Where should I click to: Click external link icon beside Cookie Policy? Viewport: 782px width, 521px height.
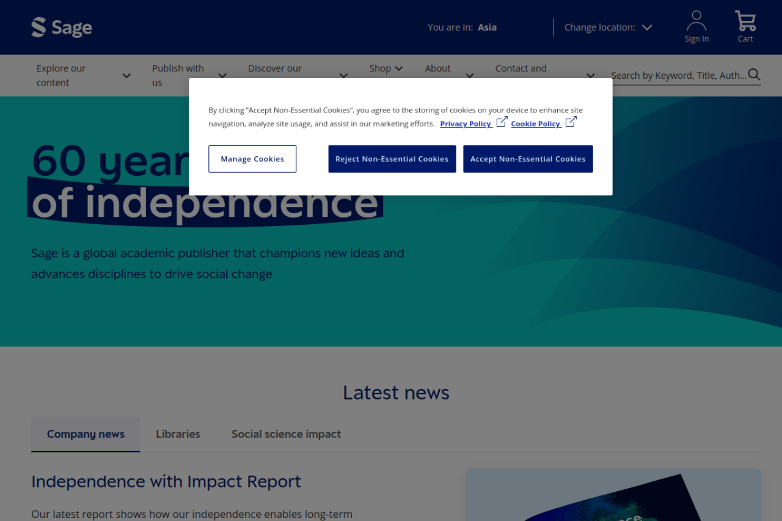click(x=571, y=122)
